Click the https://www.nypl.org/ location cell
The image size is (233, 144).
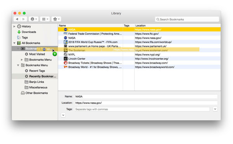point(148,55)
